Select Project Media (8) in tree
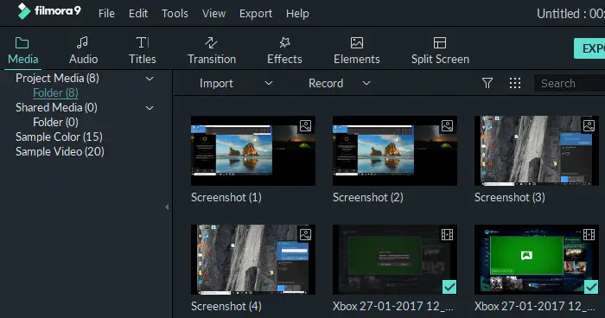Viewport: 605px width, 318px height. click(58, 78)
